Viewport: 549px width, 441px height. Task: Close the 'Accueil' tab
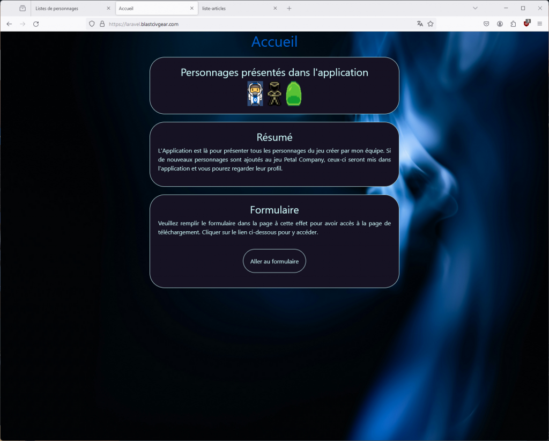click(x=192, y=9)
